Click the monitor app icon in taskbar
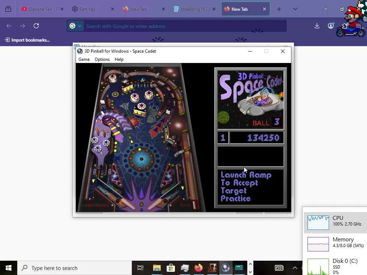This screenshot has height=275, width=367. click(185, 268)
